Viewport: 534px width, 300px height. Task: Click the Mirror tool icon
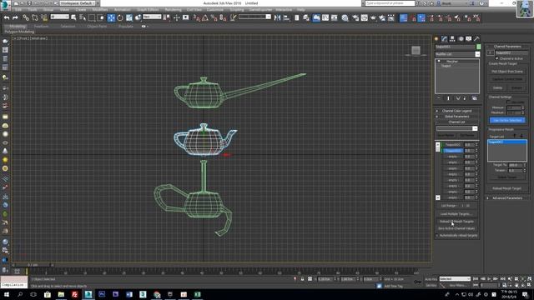pyautogui.click(x=278, y=17)
